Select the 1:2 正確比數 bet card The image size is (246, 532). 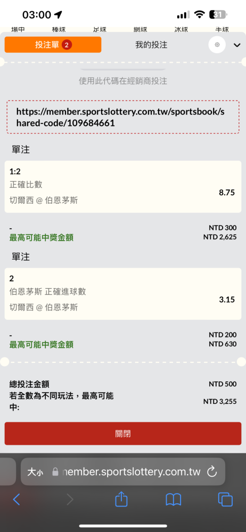click(x=123, y=187)
